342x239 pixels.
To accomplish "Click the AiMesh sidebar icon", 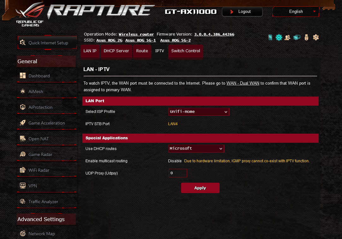I will point(23,91).
